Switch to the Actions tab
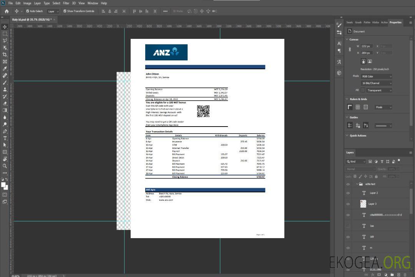 point(384,23)
